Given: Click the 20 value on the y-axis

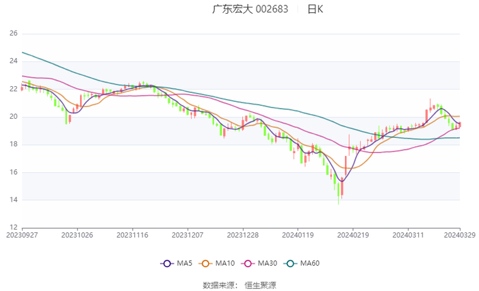Looking at the screenshot, I should click(x=13, y=117).
